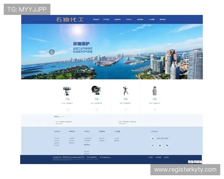Open 网站首页 in the top navigation
The image size is (224, 179).
96,19
